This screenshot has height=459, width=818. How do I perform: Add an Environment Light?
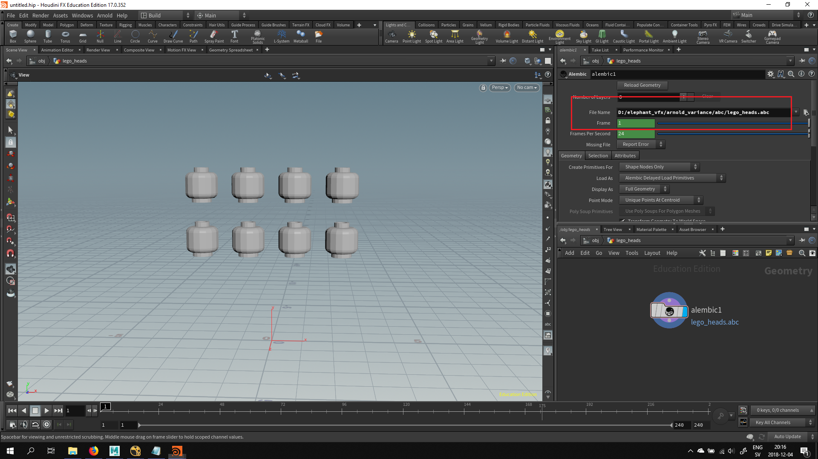pyautogui.click(x=559, y=37)
